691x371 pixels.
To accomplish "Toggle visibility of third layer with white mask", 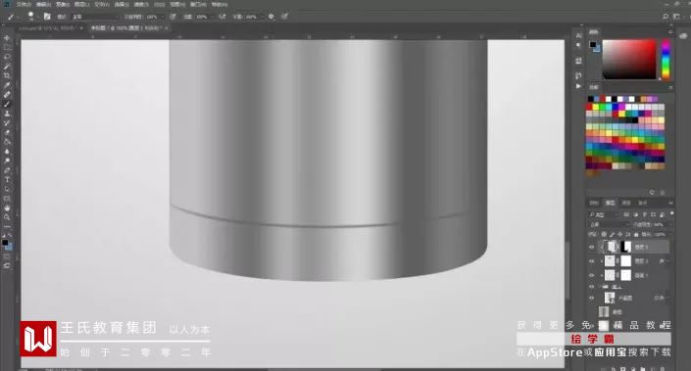I will click(x=592, y=275).
